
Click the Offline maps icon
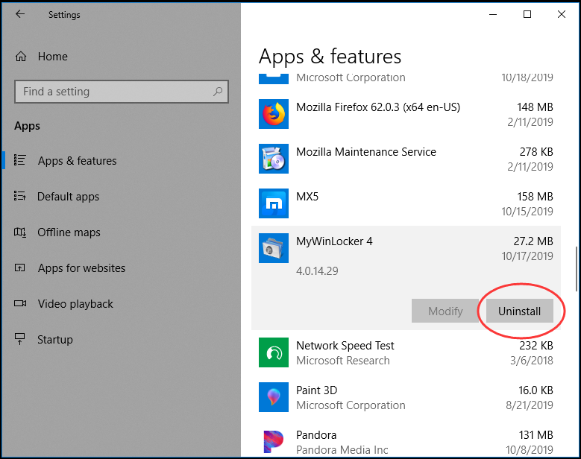pos(19,232)
